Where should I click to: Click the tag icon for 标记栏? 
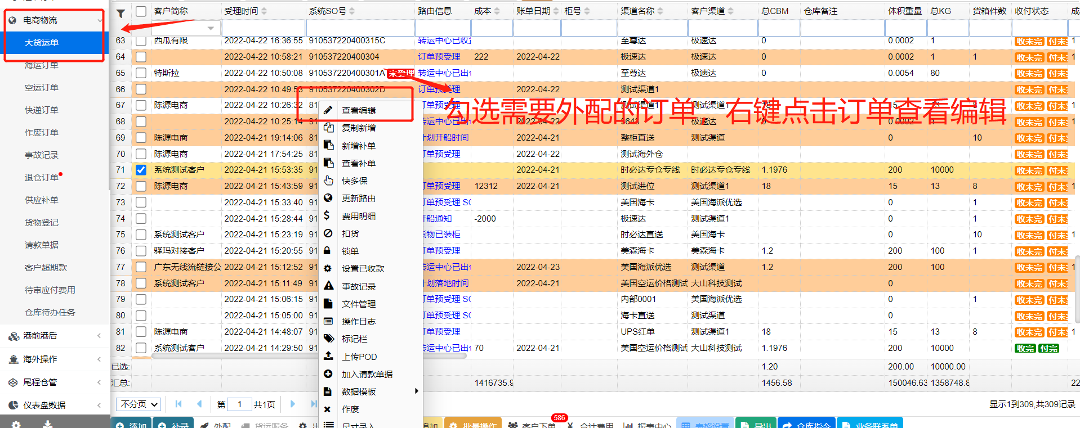click(x=328, y=339)
